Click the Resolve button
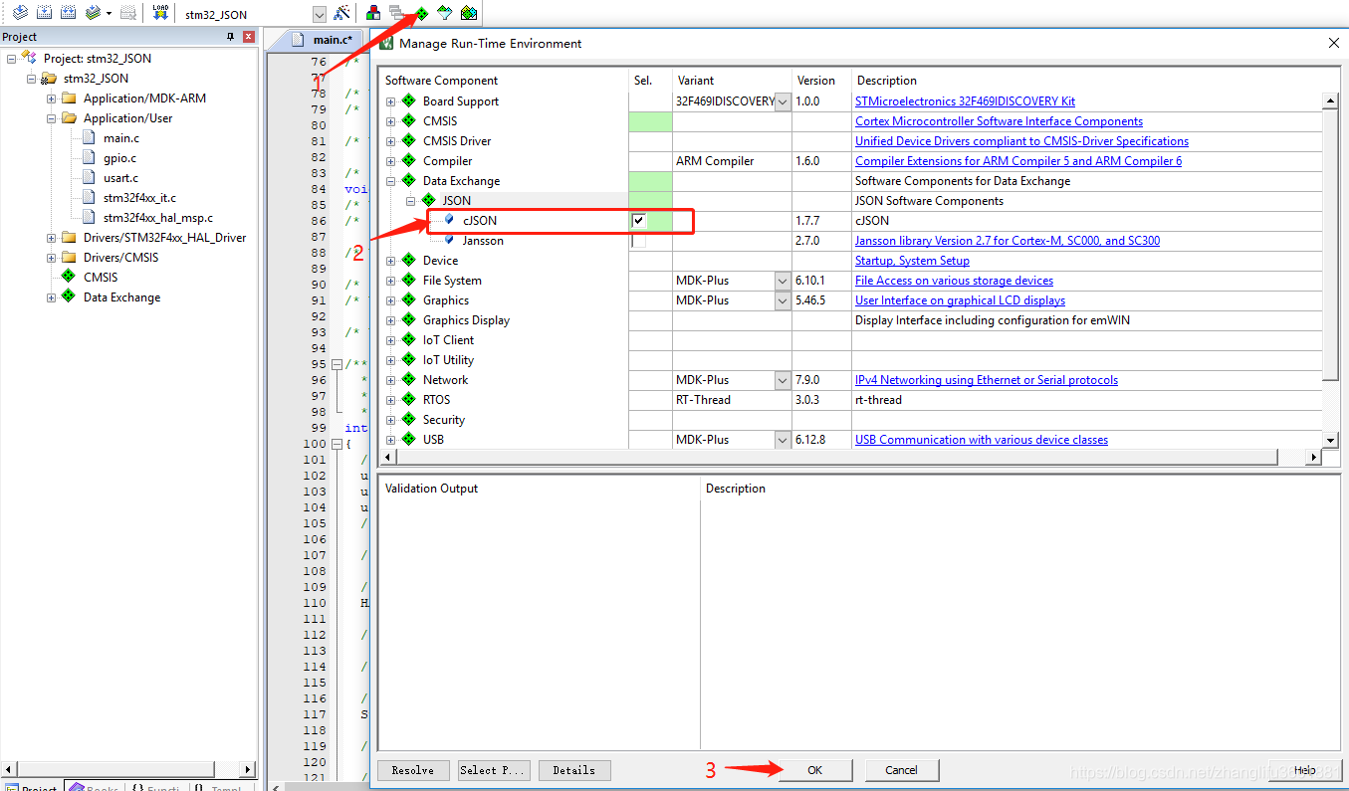 coord(413,769)
